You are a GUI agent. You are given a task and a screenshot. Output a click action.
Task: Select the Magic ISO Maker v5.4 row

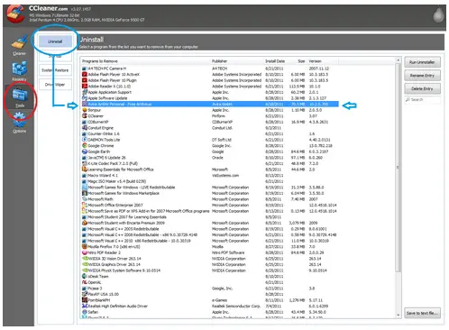pos(210,181)
